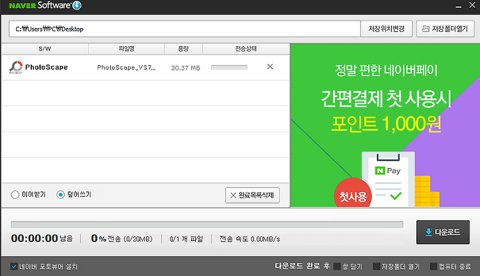Minimize the NAVER Software window
Screen dimensions: 480x276
tap(458, 6)
